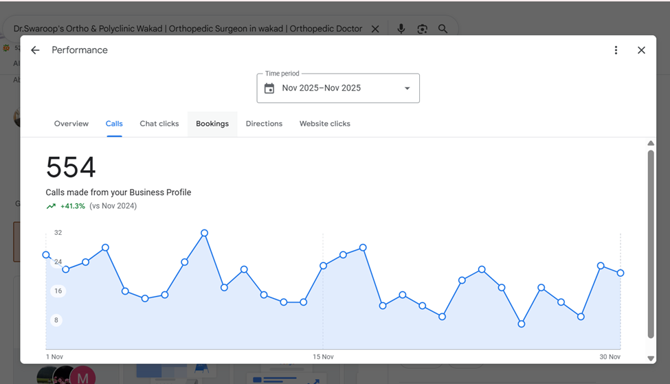
Task: Click the magnifying glass search icon
Action: pyautogui.click(x=443, y=29)
